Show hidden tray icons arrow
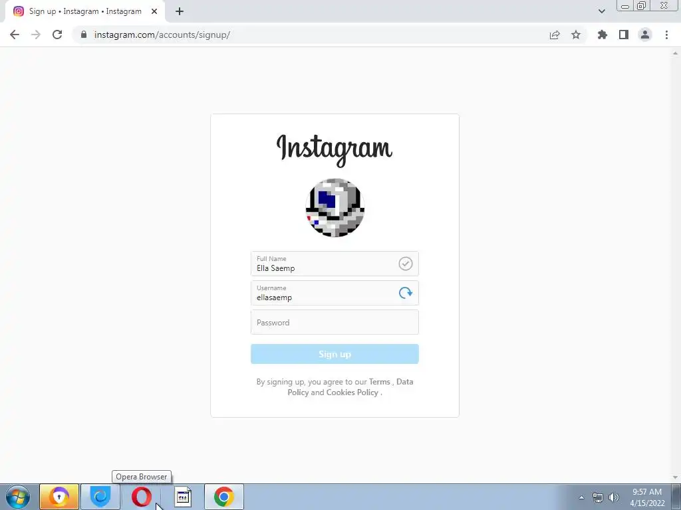 581,497
